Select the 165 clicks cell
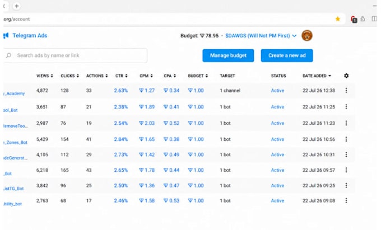The image size is (381, 230). click(64, 170)
